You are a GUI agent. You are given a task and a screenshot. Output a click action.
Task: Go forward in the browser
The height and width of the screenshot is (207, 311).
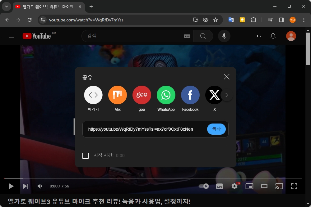tap(18, 20)
